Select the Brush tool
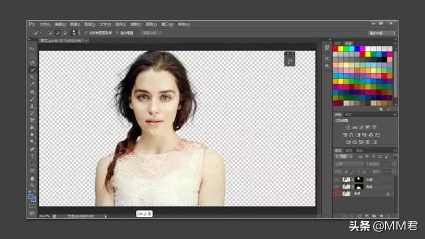The width and height of the screenshot is (425, 239). point(32,99)
